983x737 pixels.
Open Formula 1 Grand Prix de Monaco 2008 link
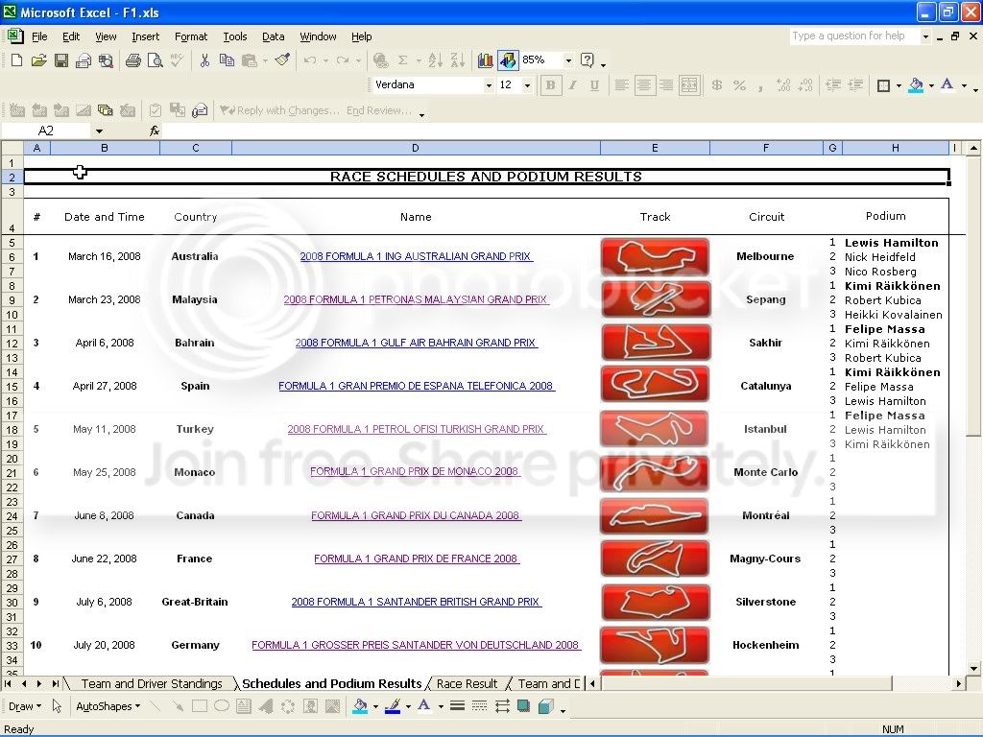coord(414,471)
